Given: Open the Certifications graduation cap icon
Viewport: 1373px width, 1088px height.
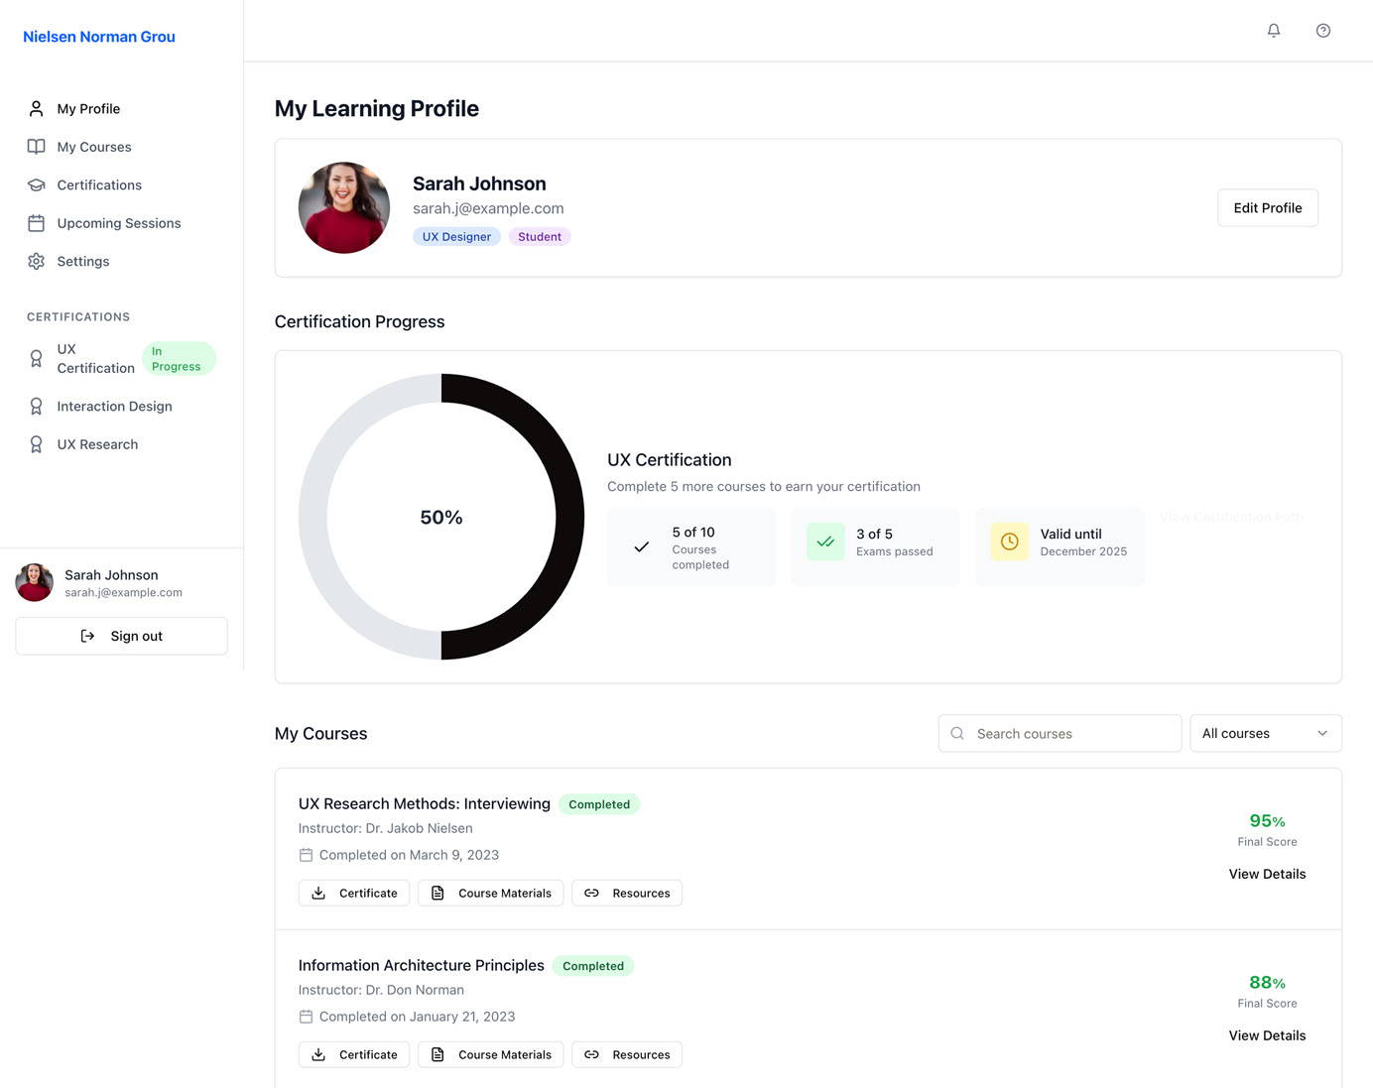Looking at the screenshot, I should (36, 184).
